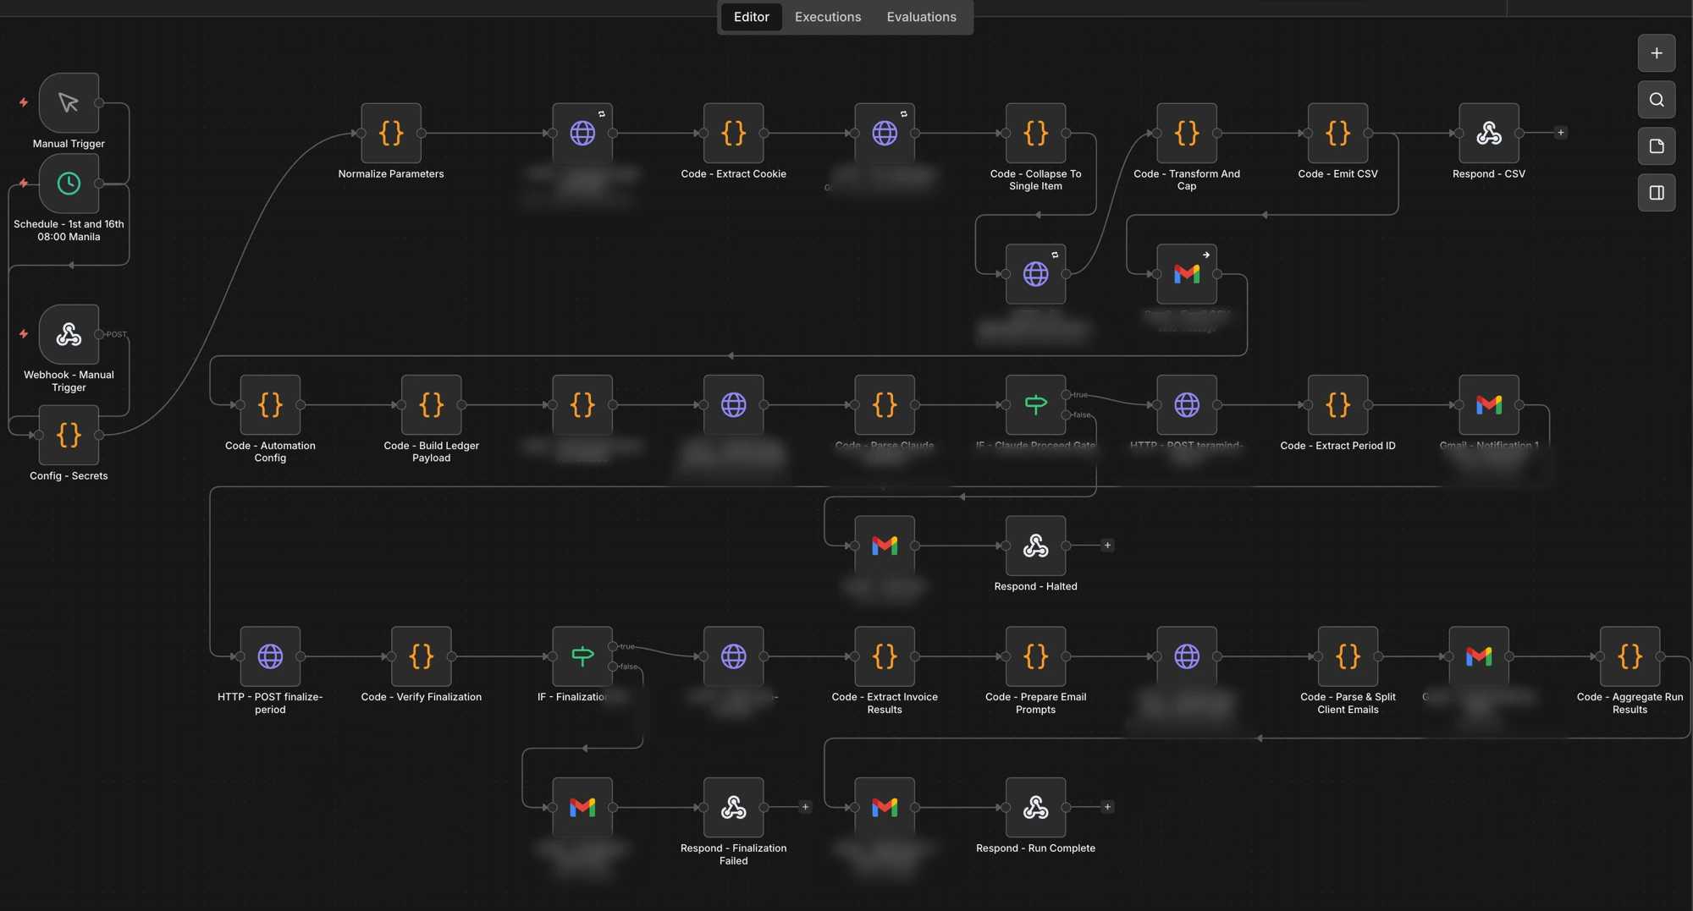Select the Manual Trigger node
The height and width of the screenshot is (911, 1693).
click(69, 103)
